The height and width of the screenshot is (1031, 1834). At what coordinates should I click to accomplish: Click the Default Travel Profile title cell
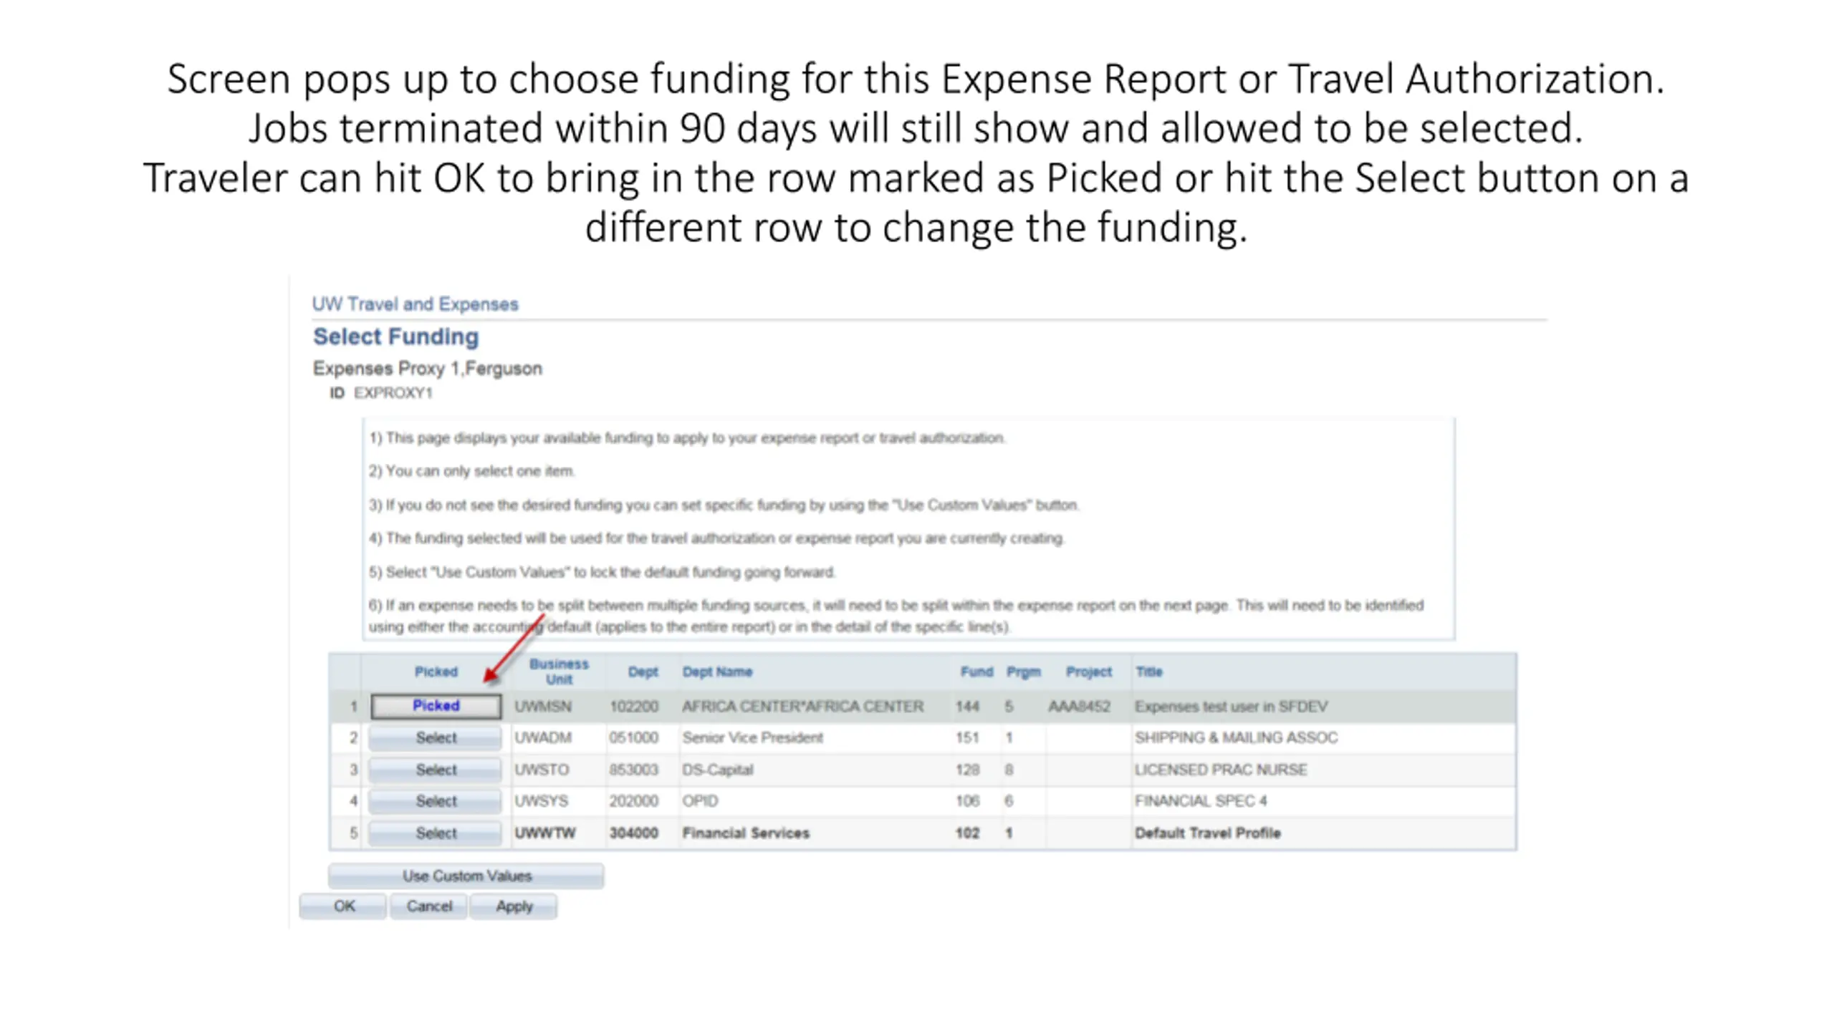point(1207,833)
